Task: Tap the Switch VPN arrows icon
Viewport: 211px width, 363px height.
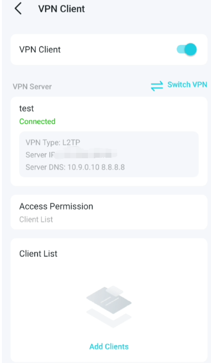Action: [x=157, y=86]
